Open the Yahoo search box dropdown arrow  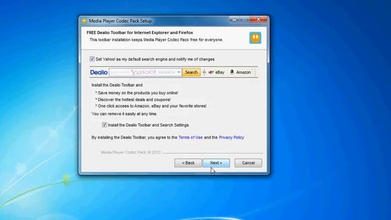(179, 72)
